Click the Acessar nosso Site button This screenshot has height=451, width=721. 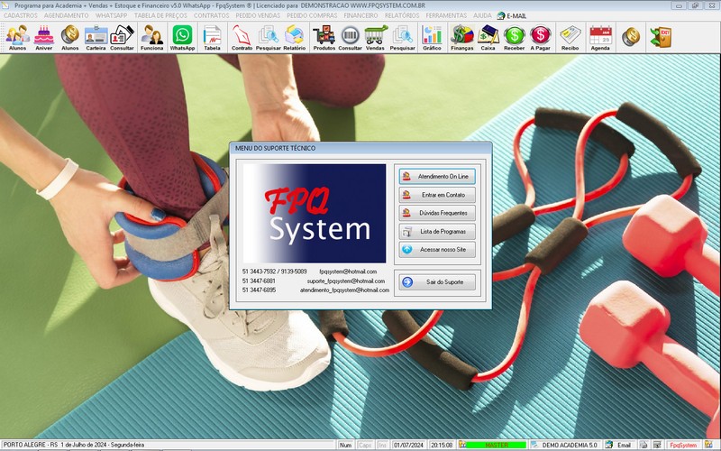coord(437,249)
